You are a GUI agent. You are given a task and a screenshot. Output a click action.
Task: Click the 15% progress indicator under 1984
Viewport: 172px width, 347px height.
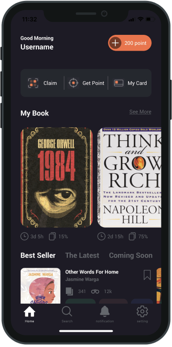(58, 237)
